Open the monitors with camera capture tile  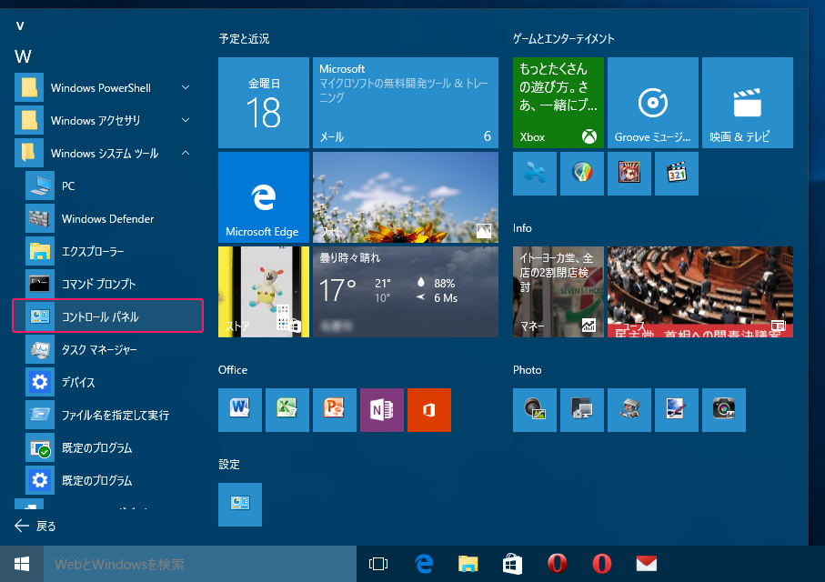582,410
